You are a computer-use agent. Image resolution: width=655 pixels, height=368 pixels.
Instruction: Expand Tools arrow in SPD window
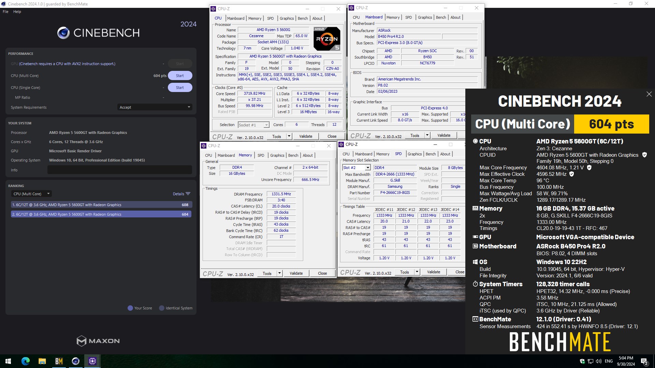pyautogui.click(x=417, y=272)
